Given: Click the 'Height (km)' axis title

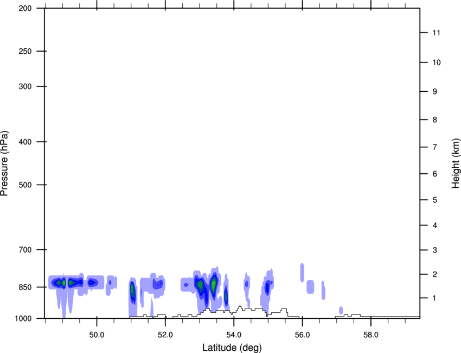Looking at the screenshot, I should point(456,163).
